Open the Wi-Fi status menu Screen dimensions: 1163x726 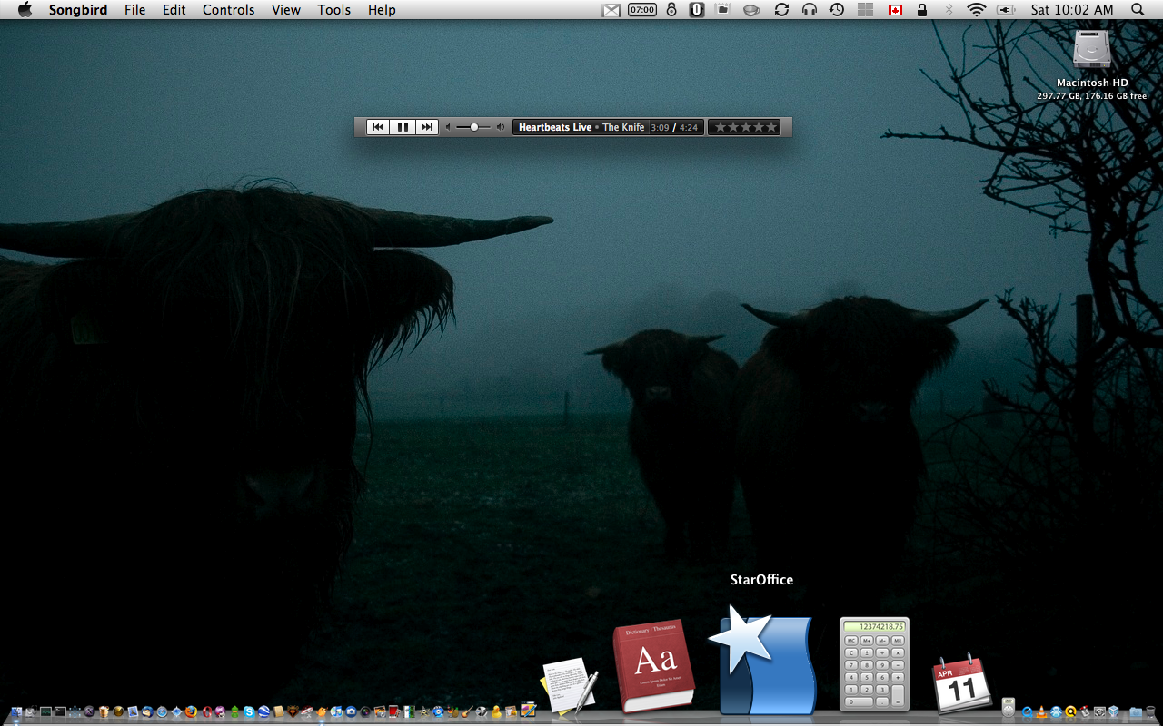[977, 10]
